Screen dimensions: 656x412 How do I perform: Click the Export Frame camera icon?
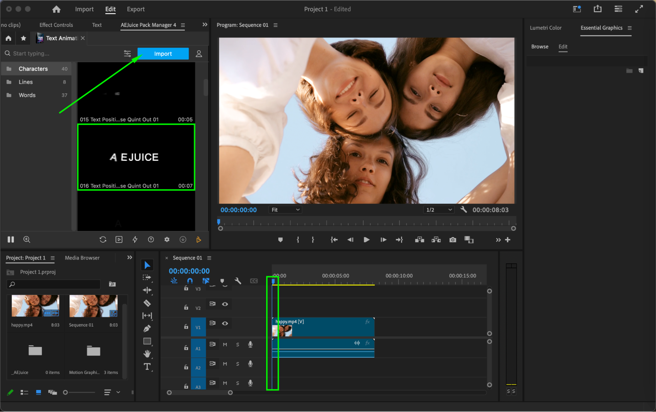[453, 240]
